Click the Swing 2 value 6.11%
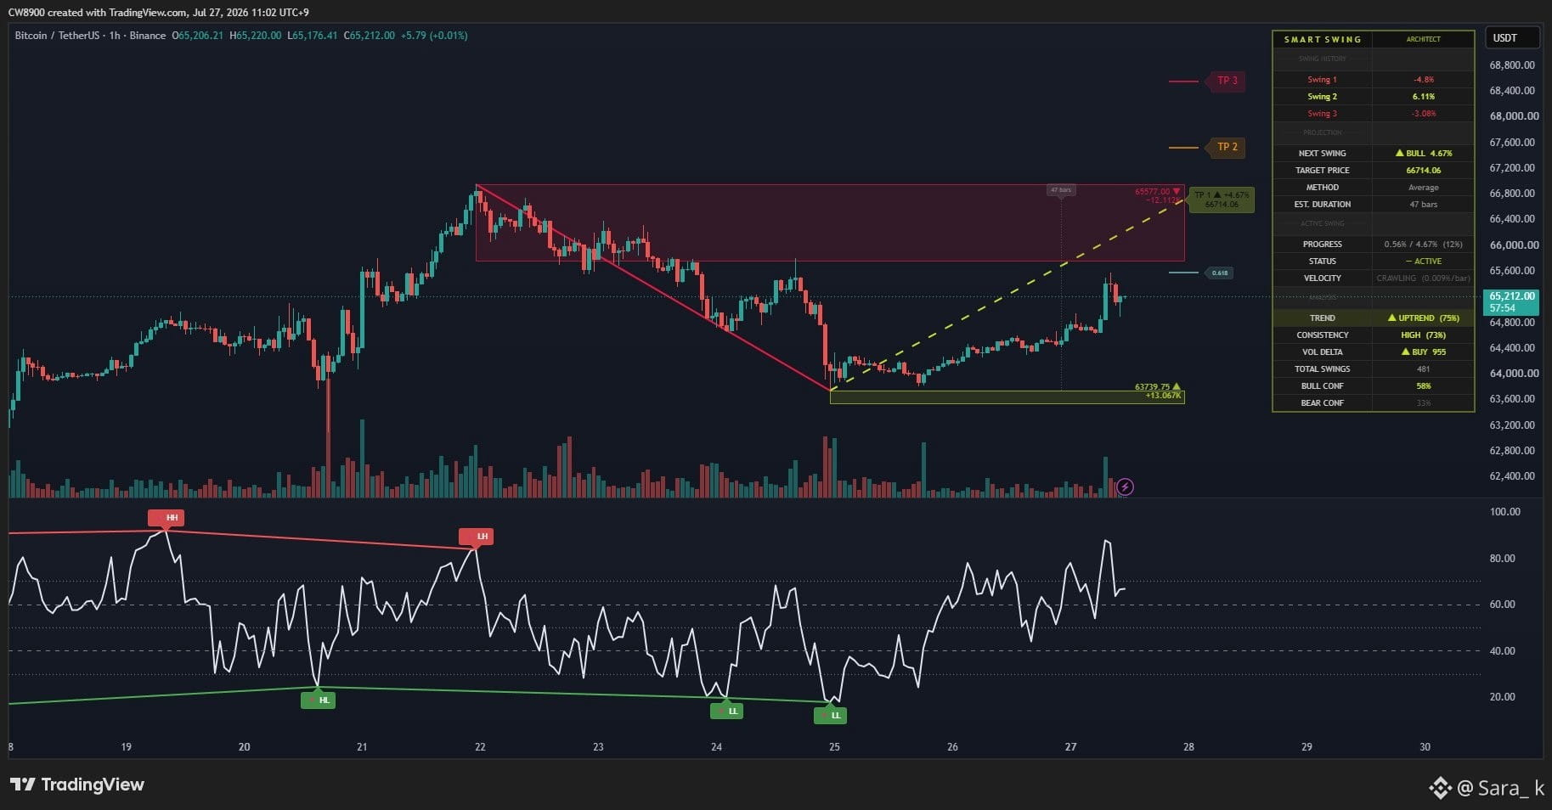 pos(1424,97)
